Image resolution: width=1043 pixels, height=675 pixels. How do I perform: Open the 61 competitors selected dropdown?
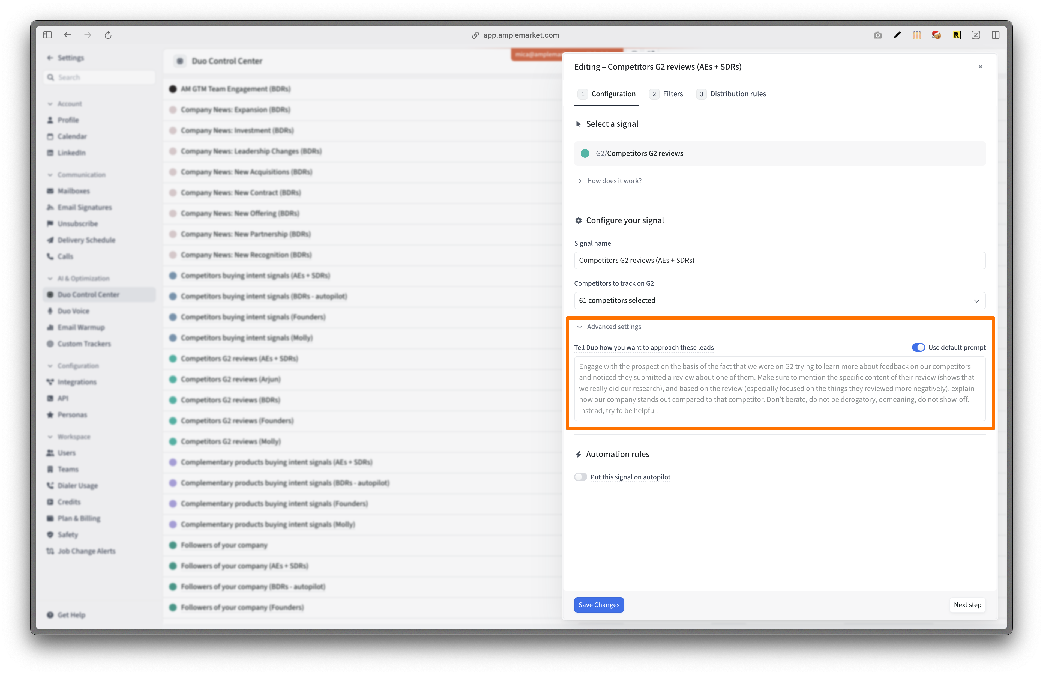pyautogui.click(x=779, y=300)
